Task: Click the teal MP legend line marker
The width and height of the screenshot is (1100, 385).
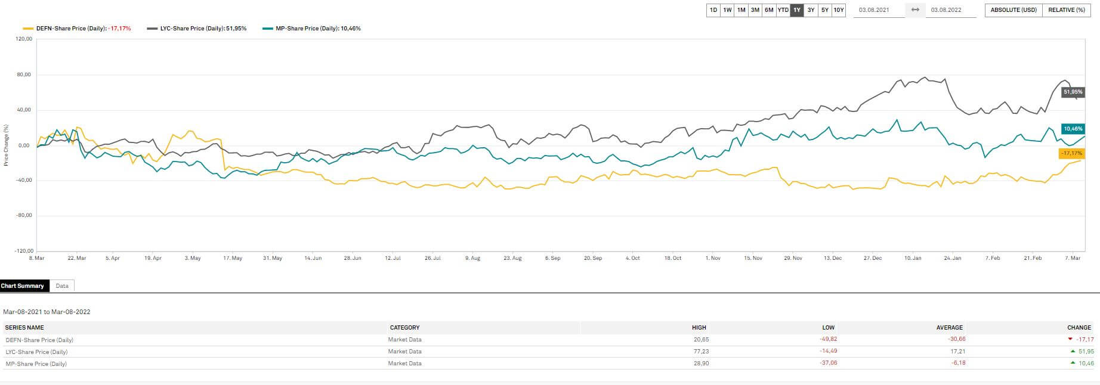Action: click(267, 29)
